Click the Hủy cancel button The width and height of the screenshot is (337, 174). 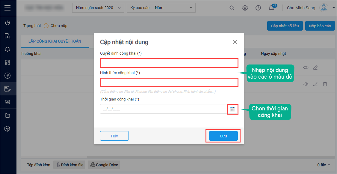pyautogui.click(x=114, y=136)
